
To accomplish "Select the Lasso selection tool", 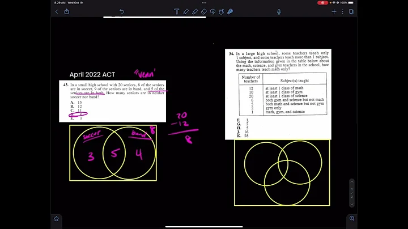I will coord(212,11).
